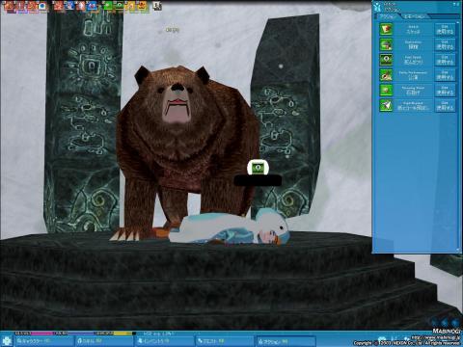Viewport: 463px width, 347px height.
Task: Click the Sketch action icon
Action: (x=386, y=29)
